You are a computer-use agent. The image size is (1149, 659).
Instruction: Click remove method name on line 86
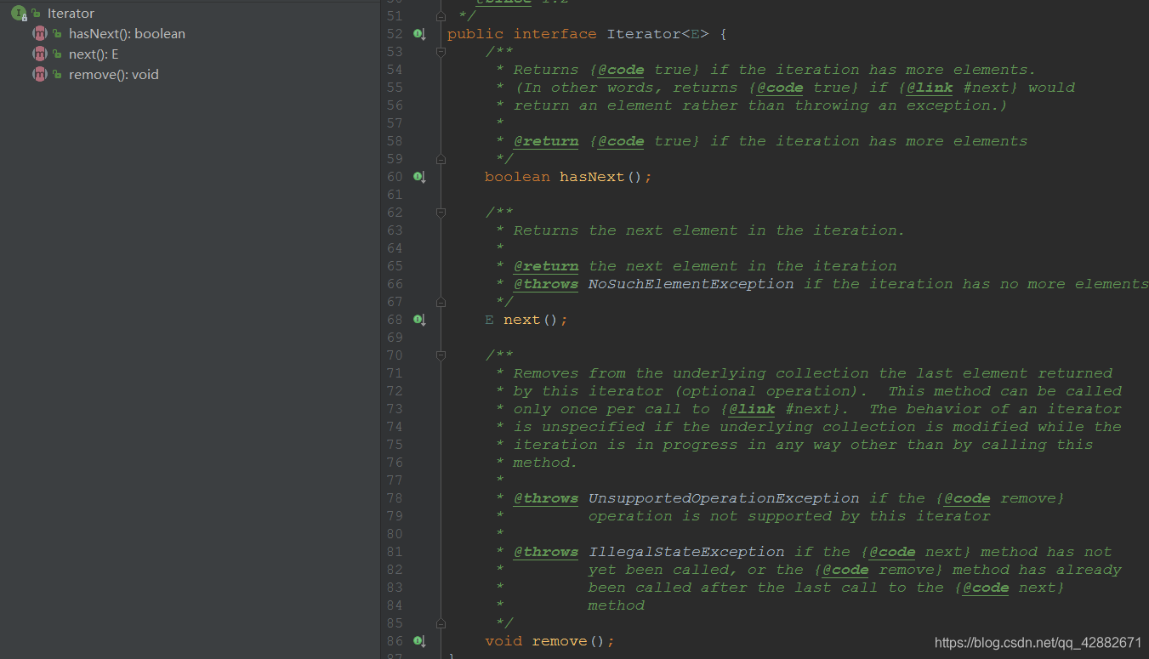point(560,641)
